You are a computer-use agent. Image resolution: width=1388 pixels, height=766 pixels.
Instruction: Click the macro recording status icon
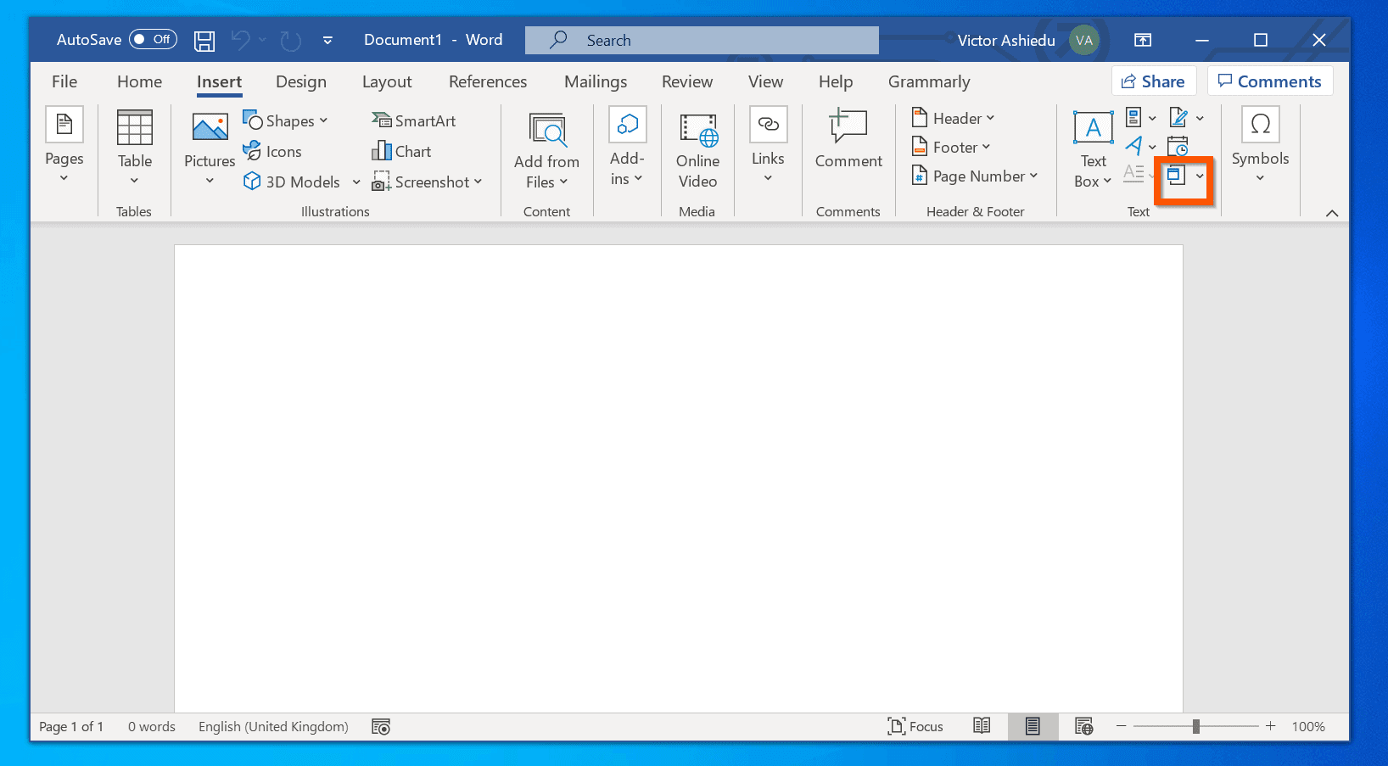(381, 726)
